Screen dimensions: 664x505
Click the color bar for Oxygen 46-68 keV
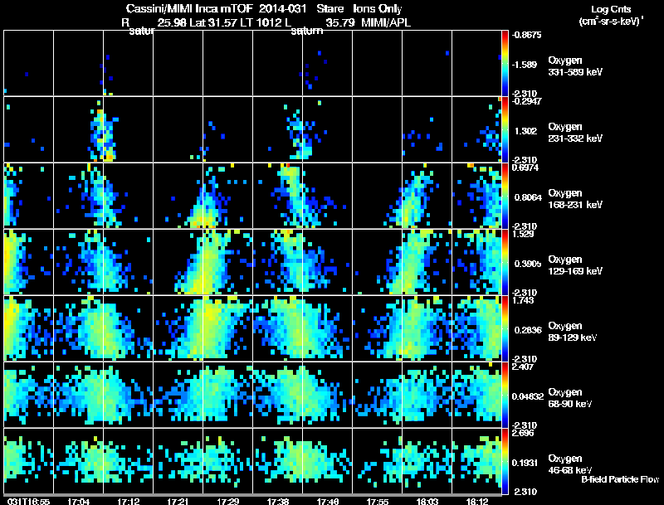click(505, 461)
